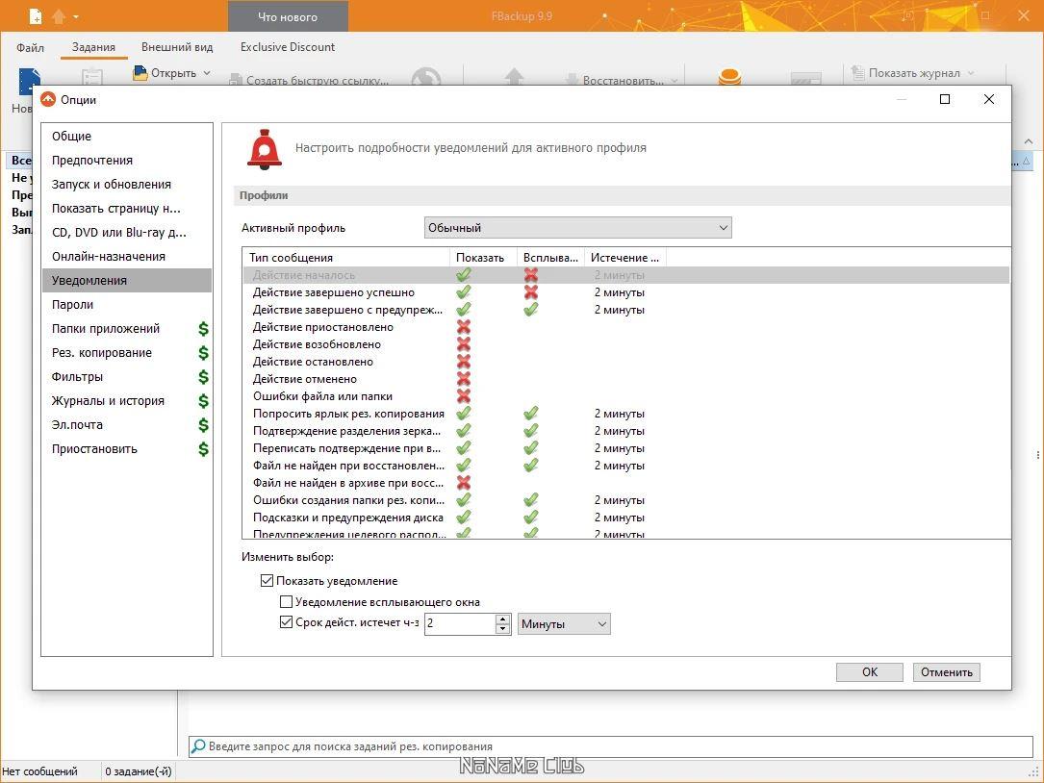
Task: Select row Попросить ярлык рез. копирования
Action: tap(625, 414)
